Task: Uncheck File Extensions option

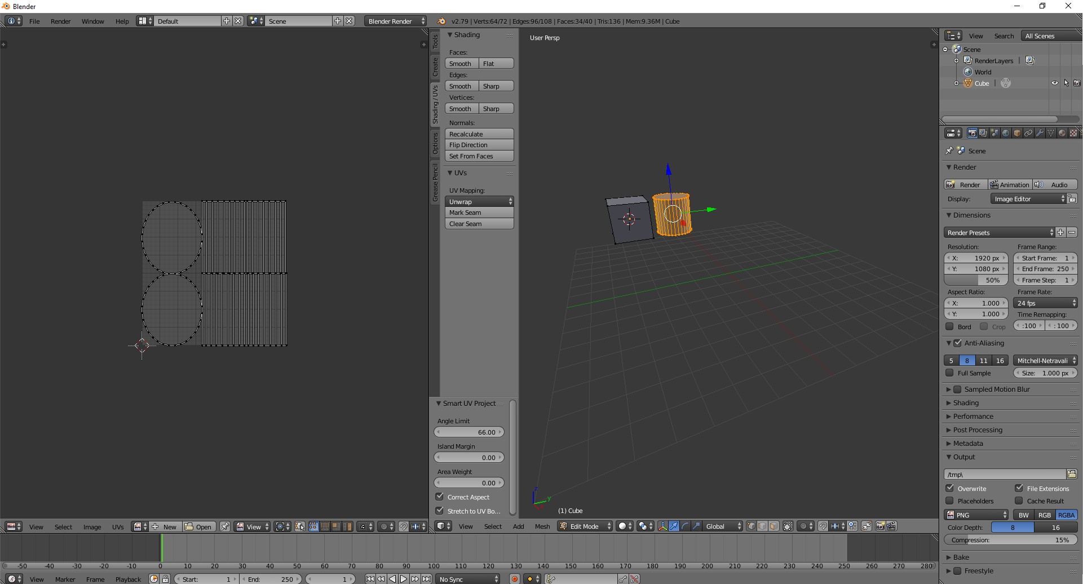Action: tap(1019, 488)
